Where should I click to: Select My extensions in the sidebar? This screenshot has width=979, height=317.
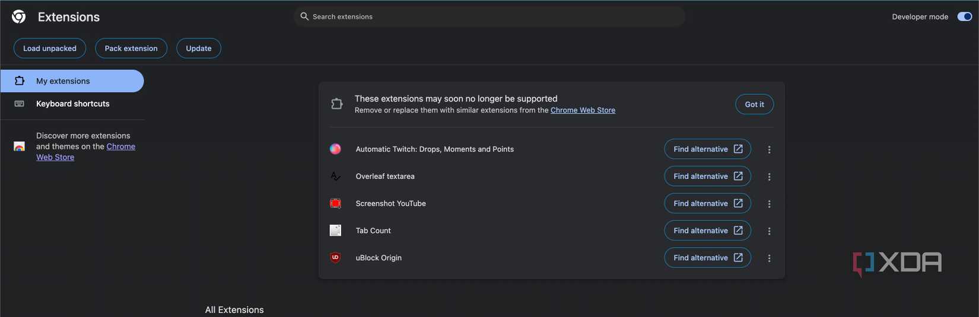pos(72,81)
